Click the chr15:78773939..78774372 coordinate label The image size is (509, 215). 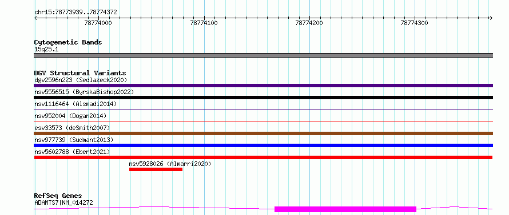75,13
